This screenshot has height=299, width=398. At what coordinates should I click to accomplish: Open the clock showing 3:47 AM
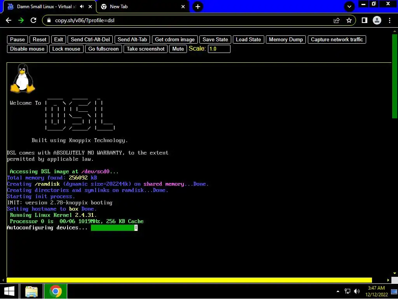(376, 291)
